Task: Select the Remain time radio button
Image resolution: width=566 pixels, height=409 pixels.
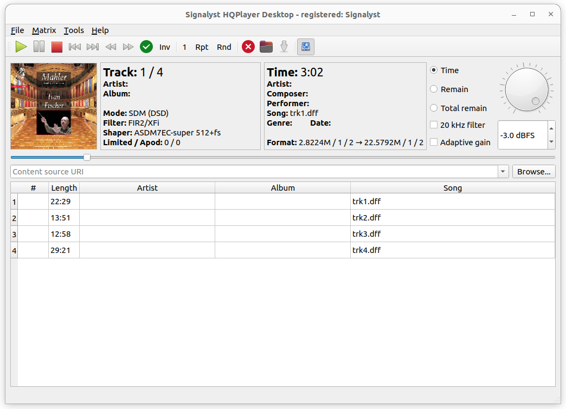Action: (434, 89)
